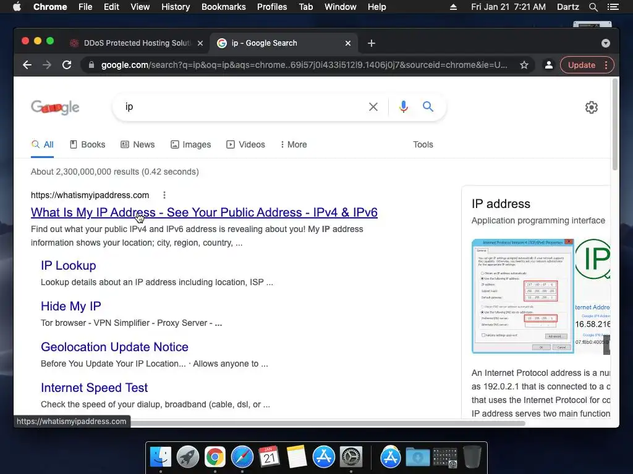
Task: Open Trash in the Dock
Action: pyautogui.click(x=472, y=457)
